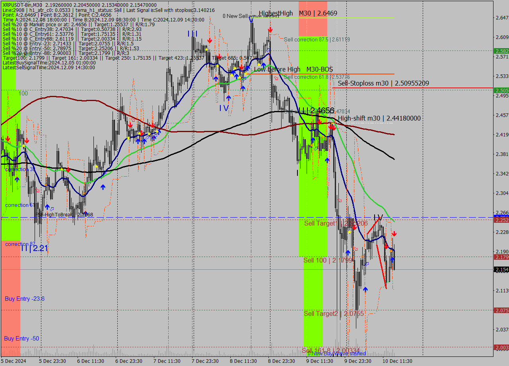Click the 'correction 38' label
Image resolution: width=509 pixels, height=366 pixels.
click(20, 169)
